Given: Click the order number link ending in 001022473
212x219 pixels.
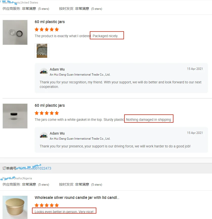Looking at the screenshot, I should 34,168.
